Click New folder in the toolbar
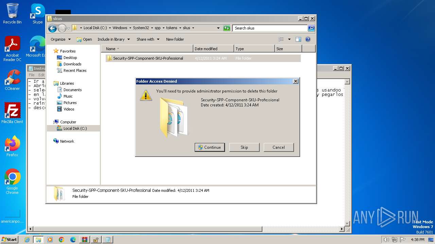The image size is (435, 244). 175,39
